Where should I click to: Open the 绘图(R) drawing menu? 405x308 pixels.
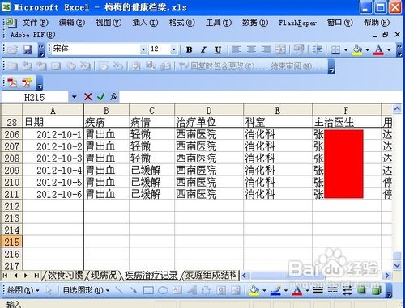pyautogui.click(x=23, y=290)
